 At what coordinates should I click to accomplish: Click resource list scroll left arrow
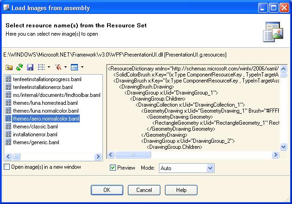point(8,157)
